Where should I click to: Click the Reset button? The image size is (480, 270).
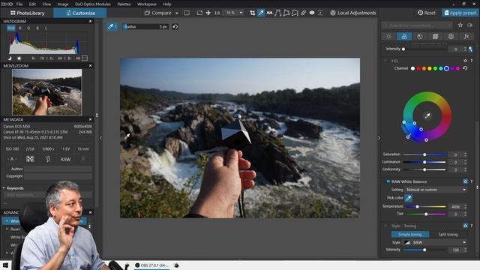click(x=427, y=13)
